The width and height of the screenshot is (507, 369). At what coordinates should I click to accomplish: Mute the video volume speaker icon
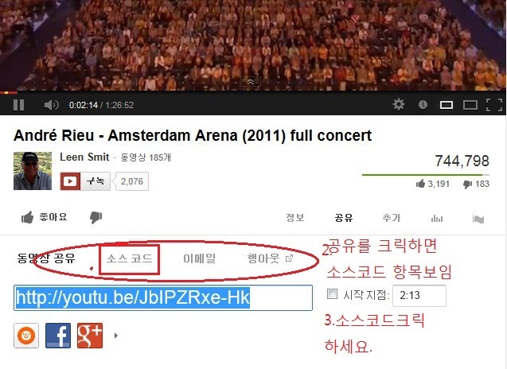coord(51,105)
